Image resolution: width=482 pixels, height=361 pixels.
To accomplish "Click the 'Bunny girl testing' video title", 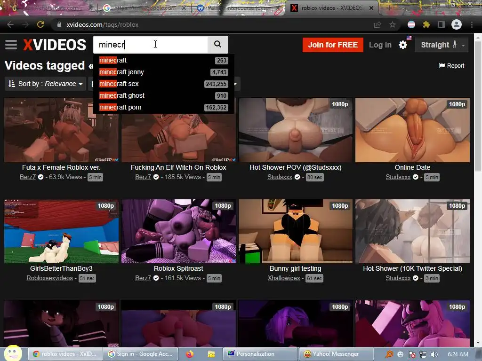I will 296,268.
